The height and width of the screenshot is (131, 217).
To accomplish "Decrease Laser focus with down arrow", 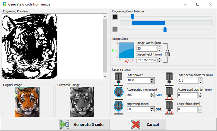I will point(200,111).
